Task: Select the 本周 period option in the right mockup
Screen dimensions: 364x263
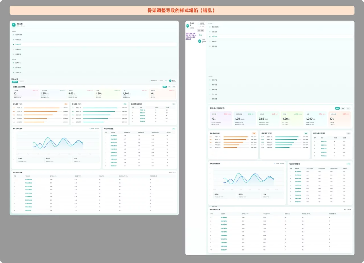Action: point(343,108)
